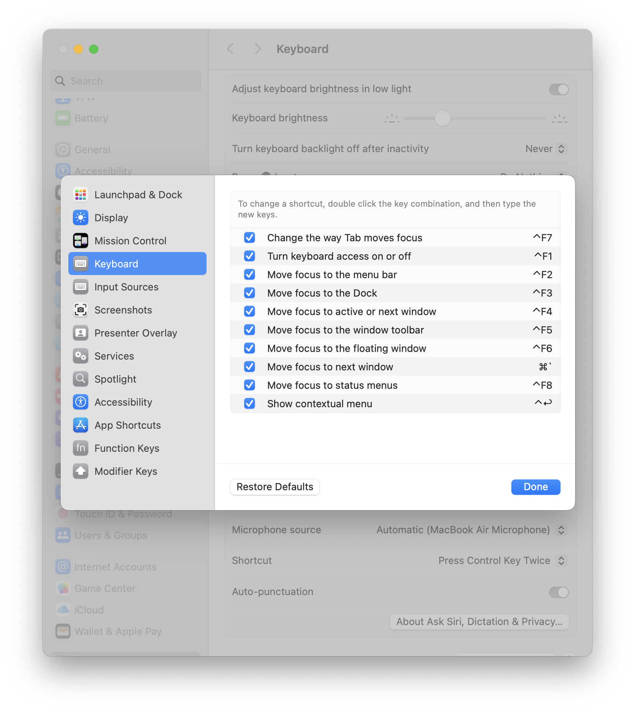This screenshot has height=713, width=635.
Task: Click the Presenter Overlay icon
Action: point(81,333)
